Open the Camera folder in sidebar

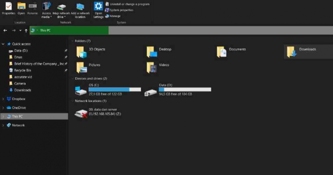pos(20,83)
